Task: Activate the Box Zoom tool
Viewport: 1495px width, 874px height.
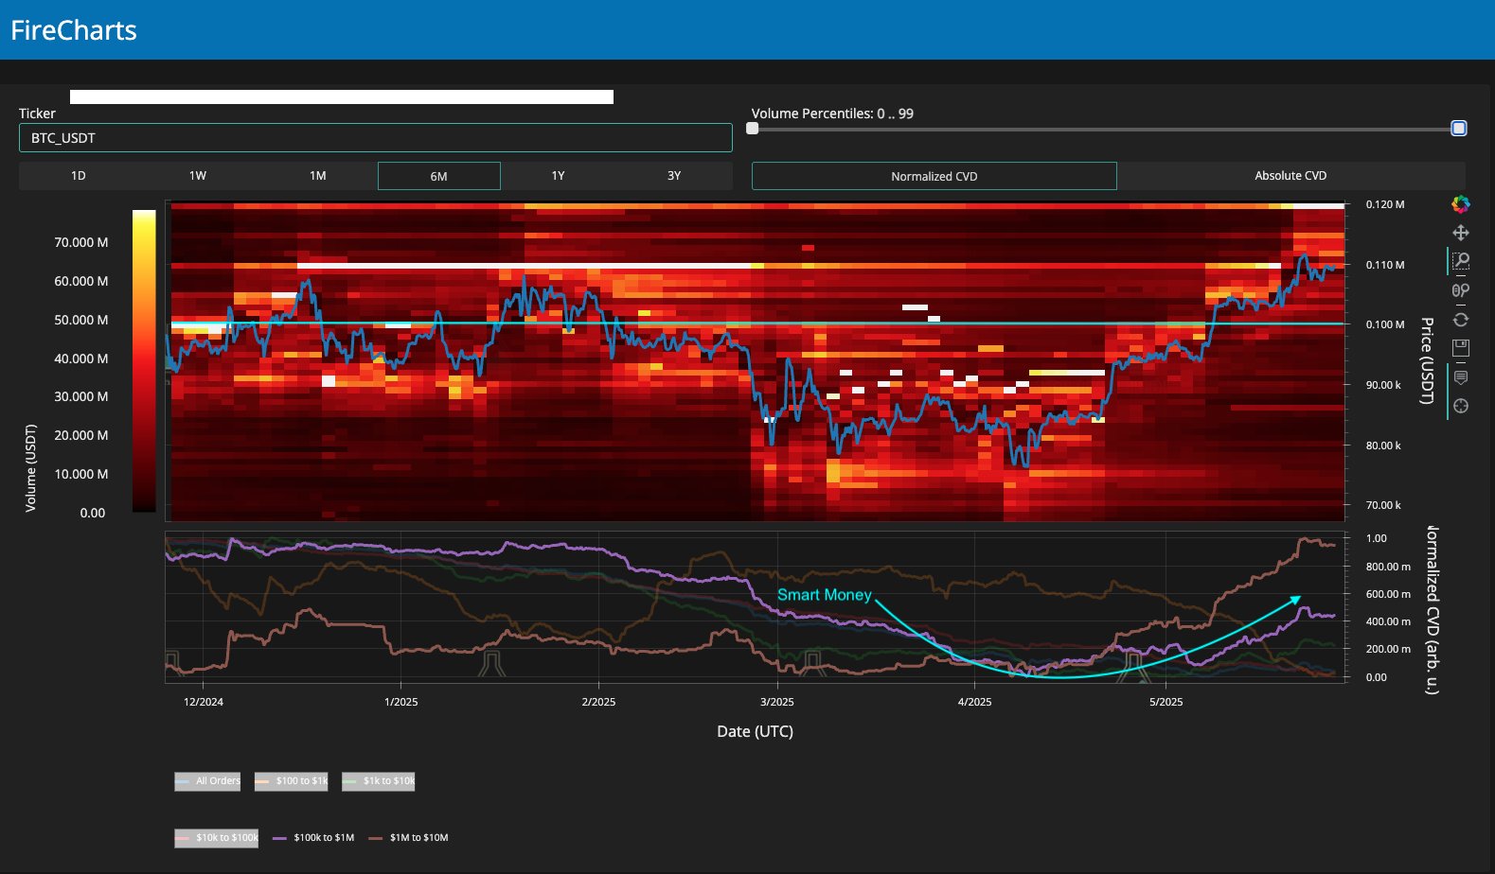Action: tap(1461, 261)
